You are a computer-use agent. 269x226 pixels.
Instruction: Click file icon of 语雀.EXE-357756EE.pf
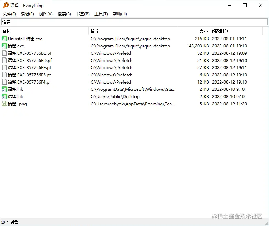point(4,67)
